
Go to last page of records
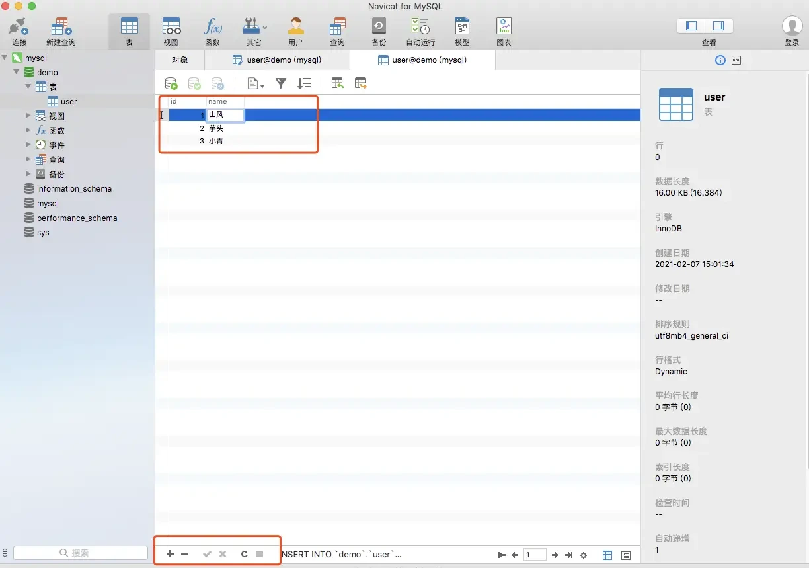coord(568,555)
